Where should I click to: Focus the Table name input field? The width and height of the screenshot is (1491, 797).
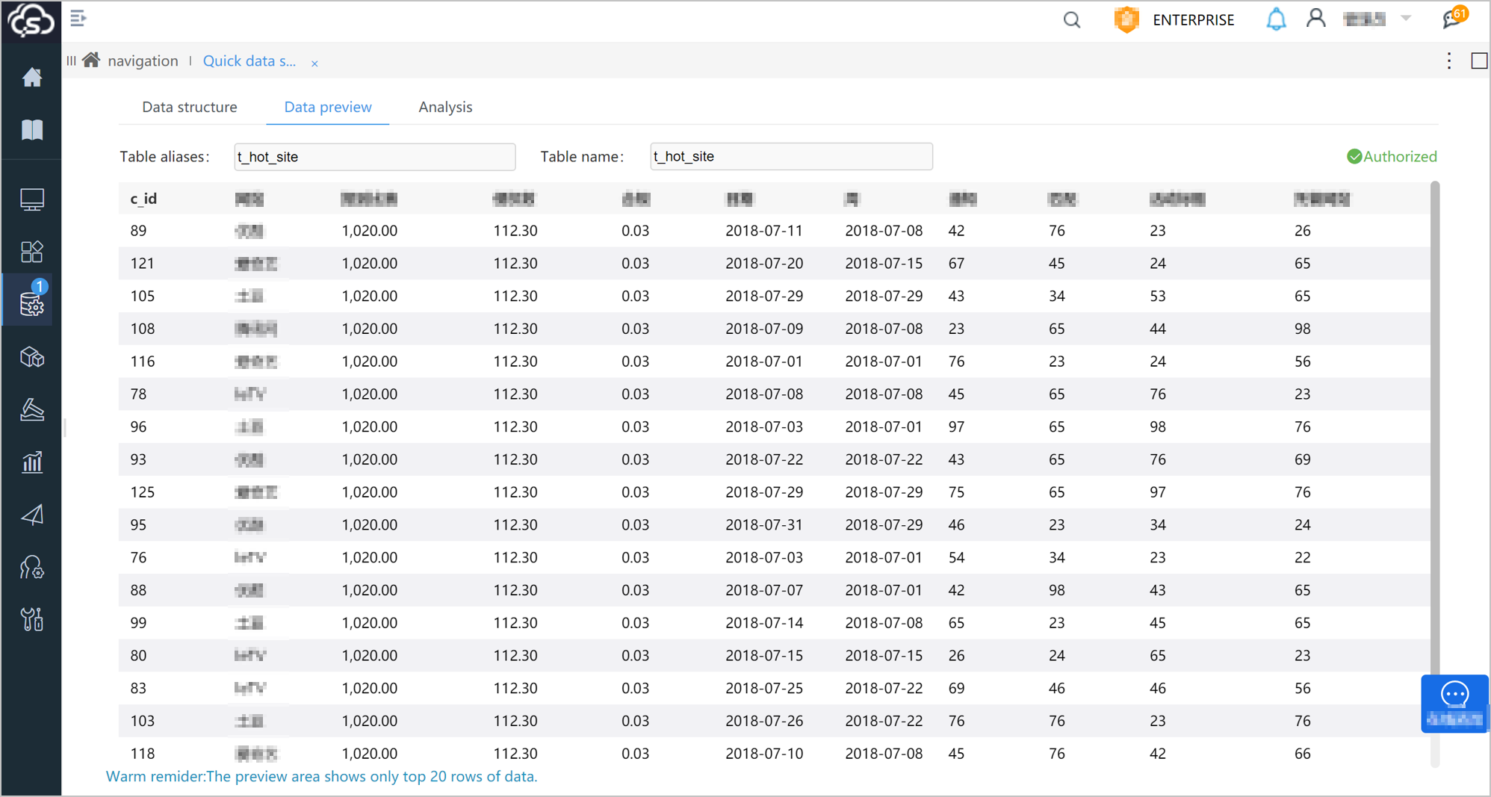click(791, 157)
